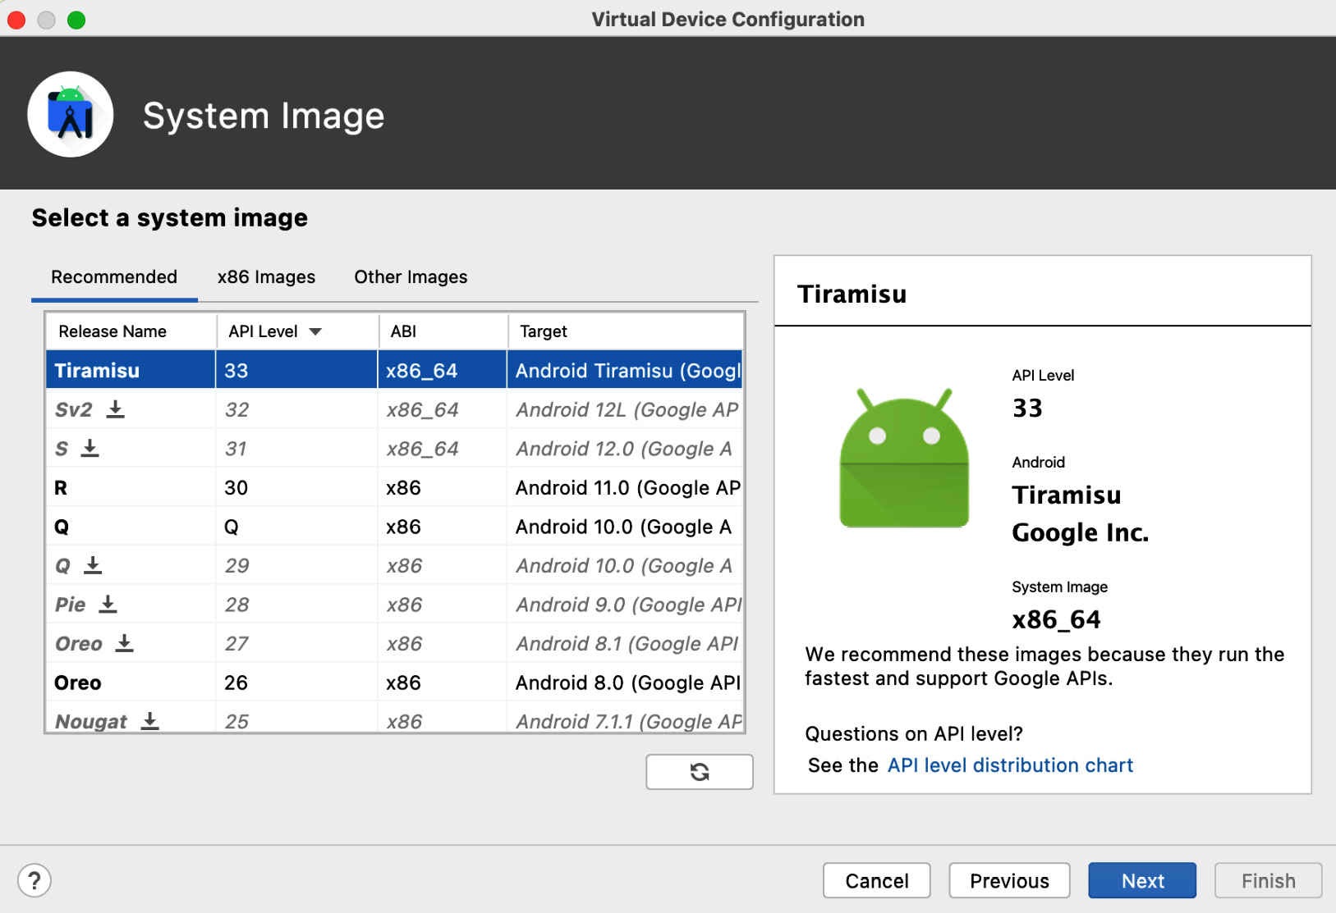1336x913 pixels.
Task: Click the x86 ABI cell for Pie
Action: click(x=443, y=604)
